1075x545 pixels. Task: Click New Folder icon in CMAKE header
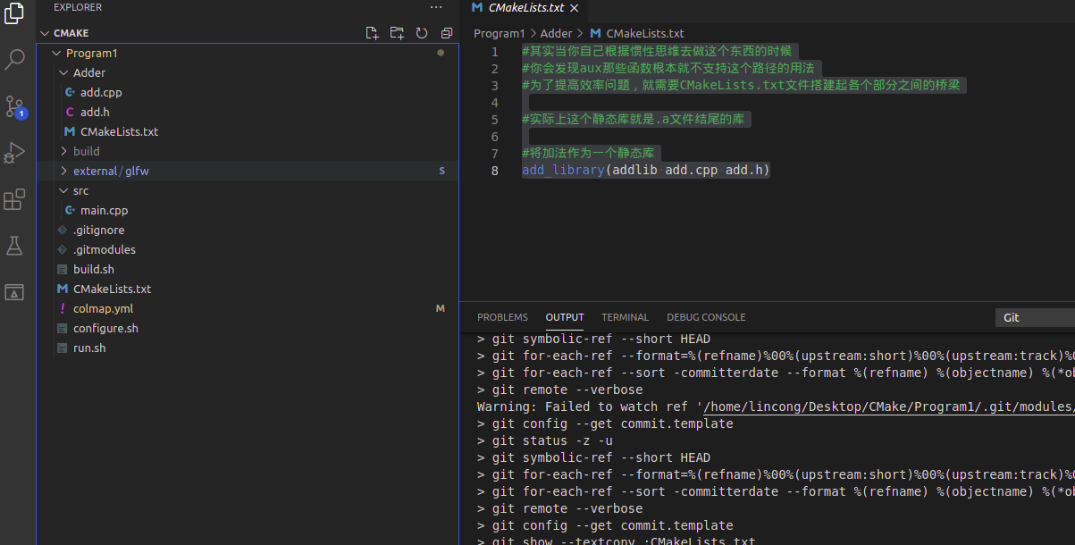tap(398, 33)
